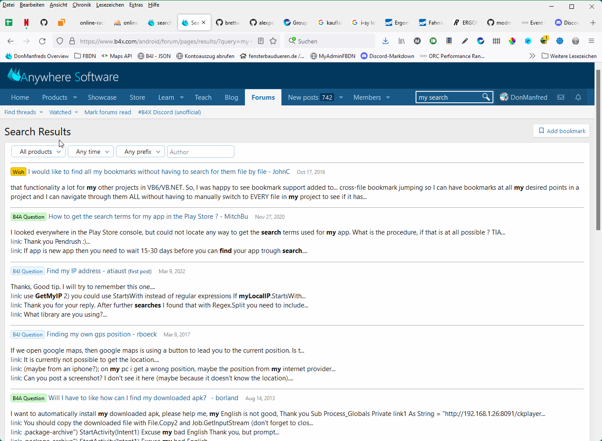Open notifications via the bell icon
The image size is (602, 441).
pyautogui.click(x=578, y=97)
